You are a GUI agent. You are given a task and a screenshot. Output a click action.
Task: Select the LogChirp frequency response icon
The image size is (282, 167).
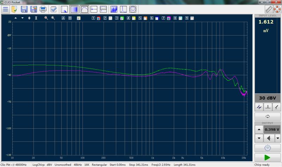84,9
